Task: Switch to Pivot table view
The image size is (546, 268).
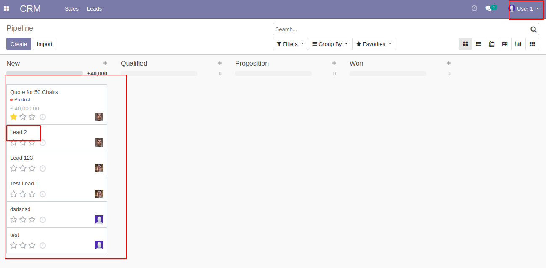Action: point(505,44)
